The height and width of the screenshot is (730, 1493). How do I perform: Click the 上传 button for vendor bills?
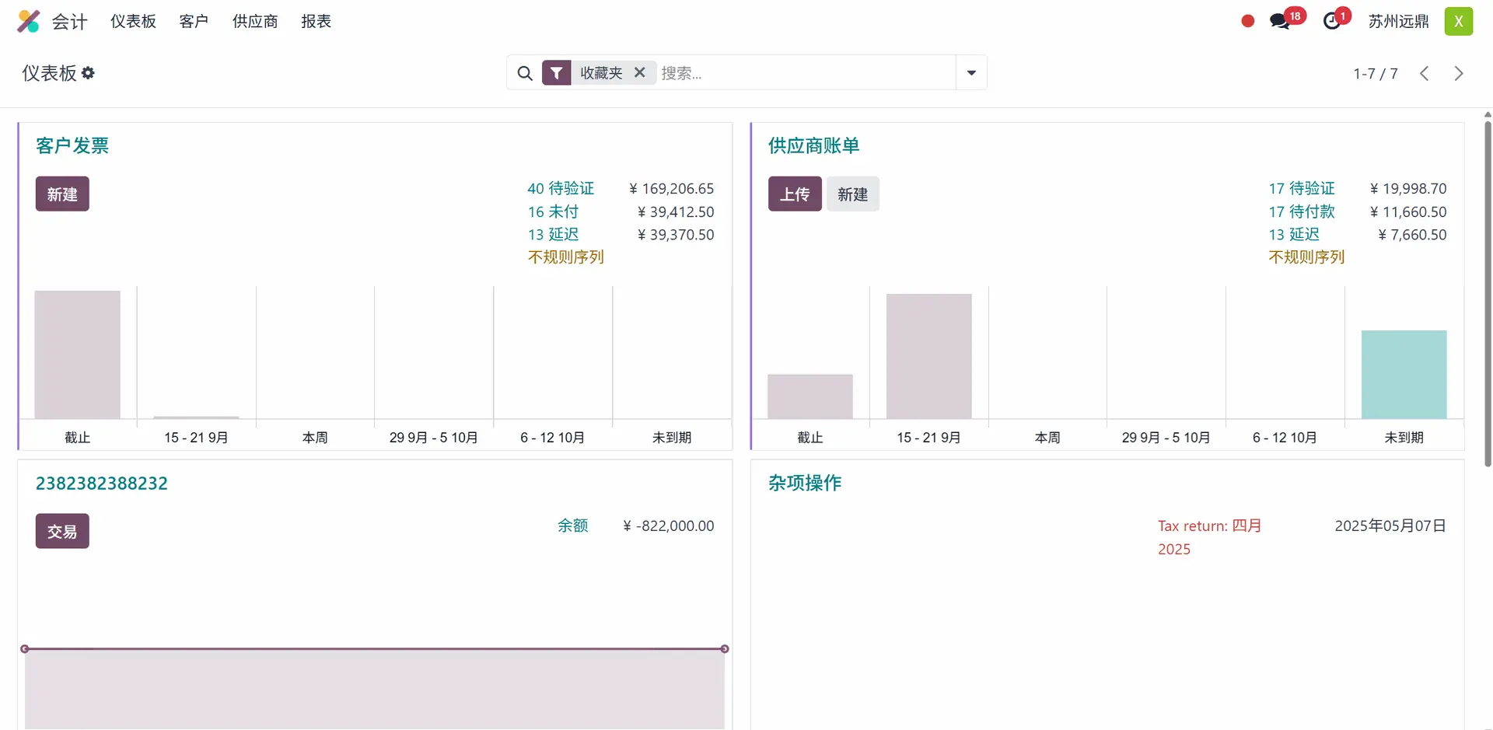coord(795,194)
